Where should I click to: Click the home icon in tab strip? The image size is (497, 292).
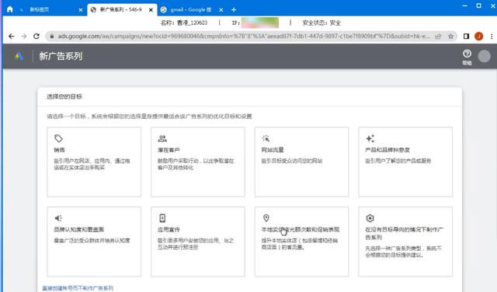click(10, 9)
